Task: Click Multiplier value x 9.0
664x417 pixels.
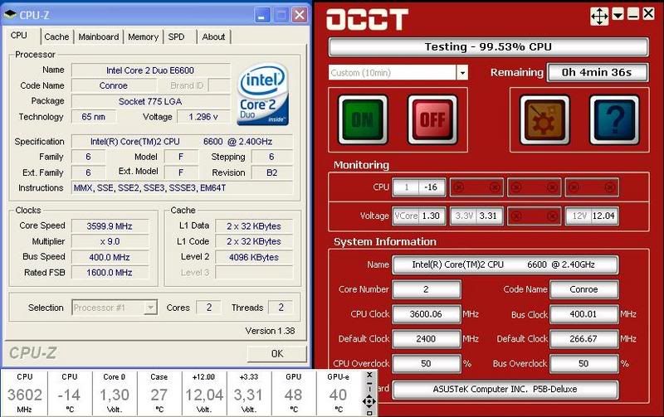Action: (x=110, y=241)
